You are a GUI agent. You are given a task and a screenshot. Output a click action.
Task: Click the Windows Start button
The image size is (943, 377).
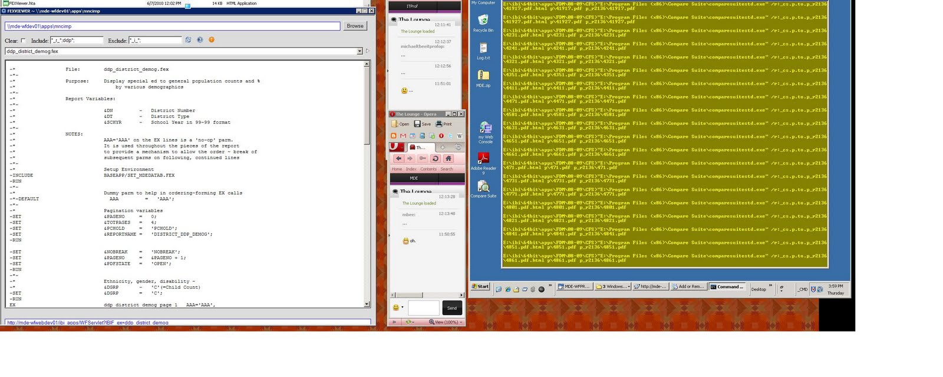click(x=480, y=286)
